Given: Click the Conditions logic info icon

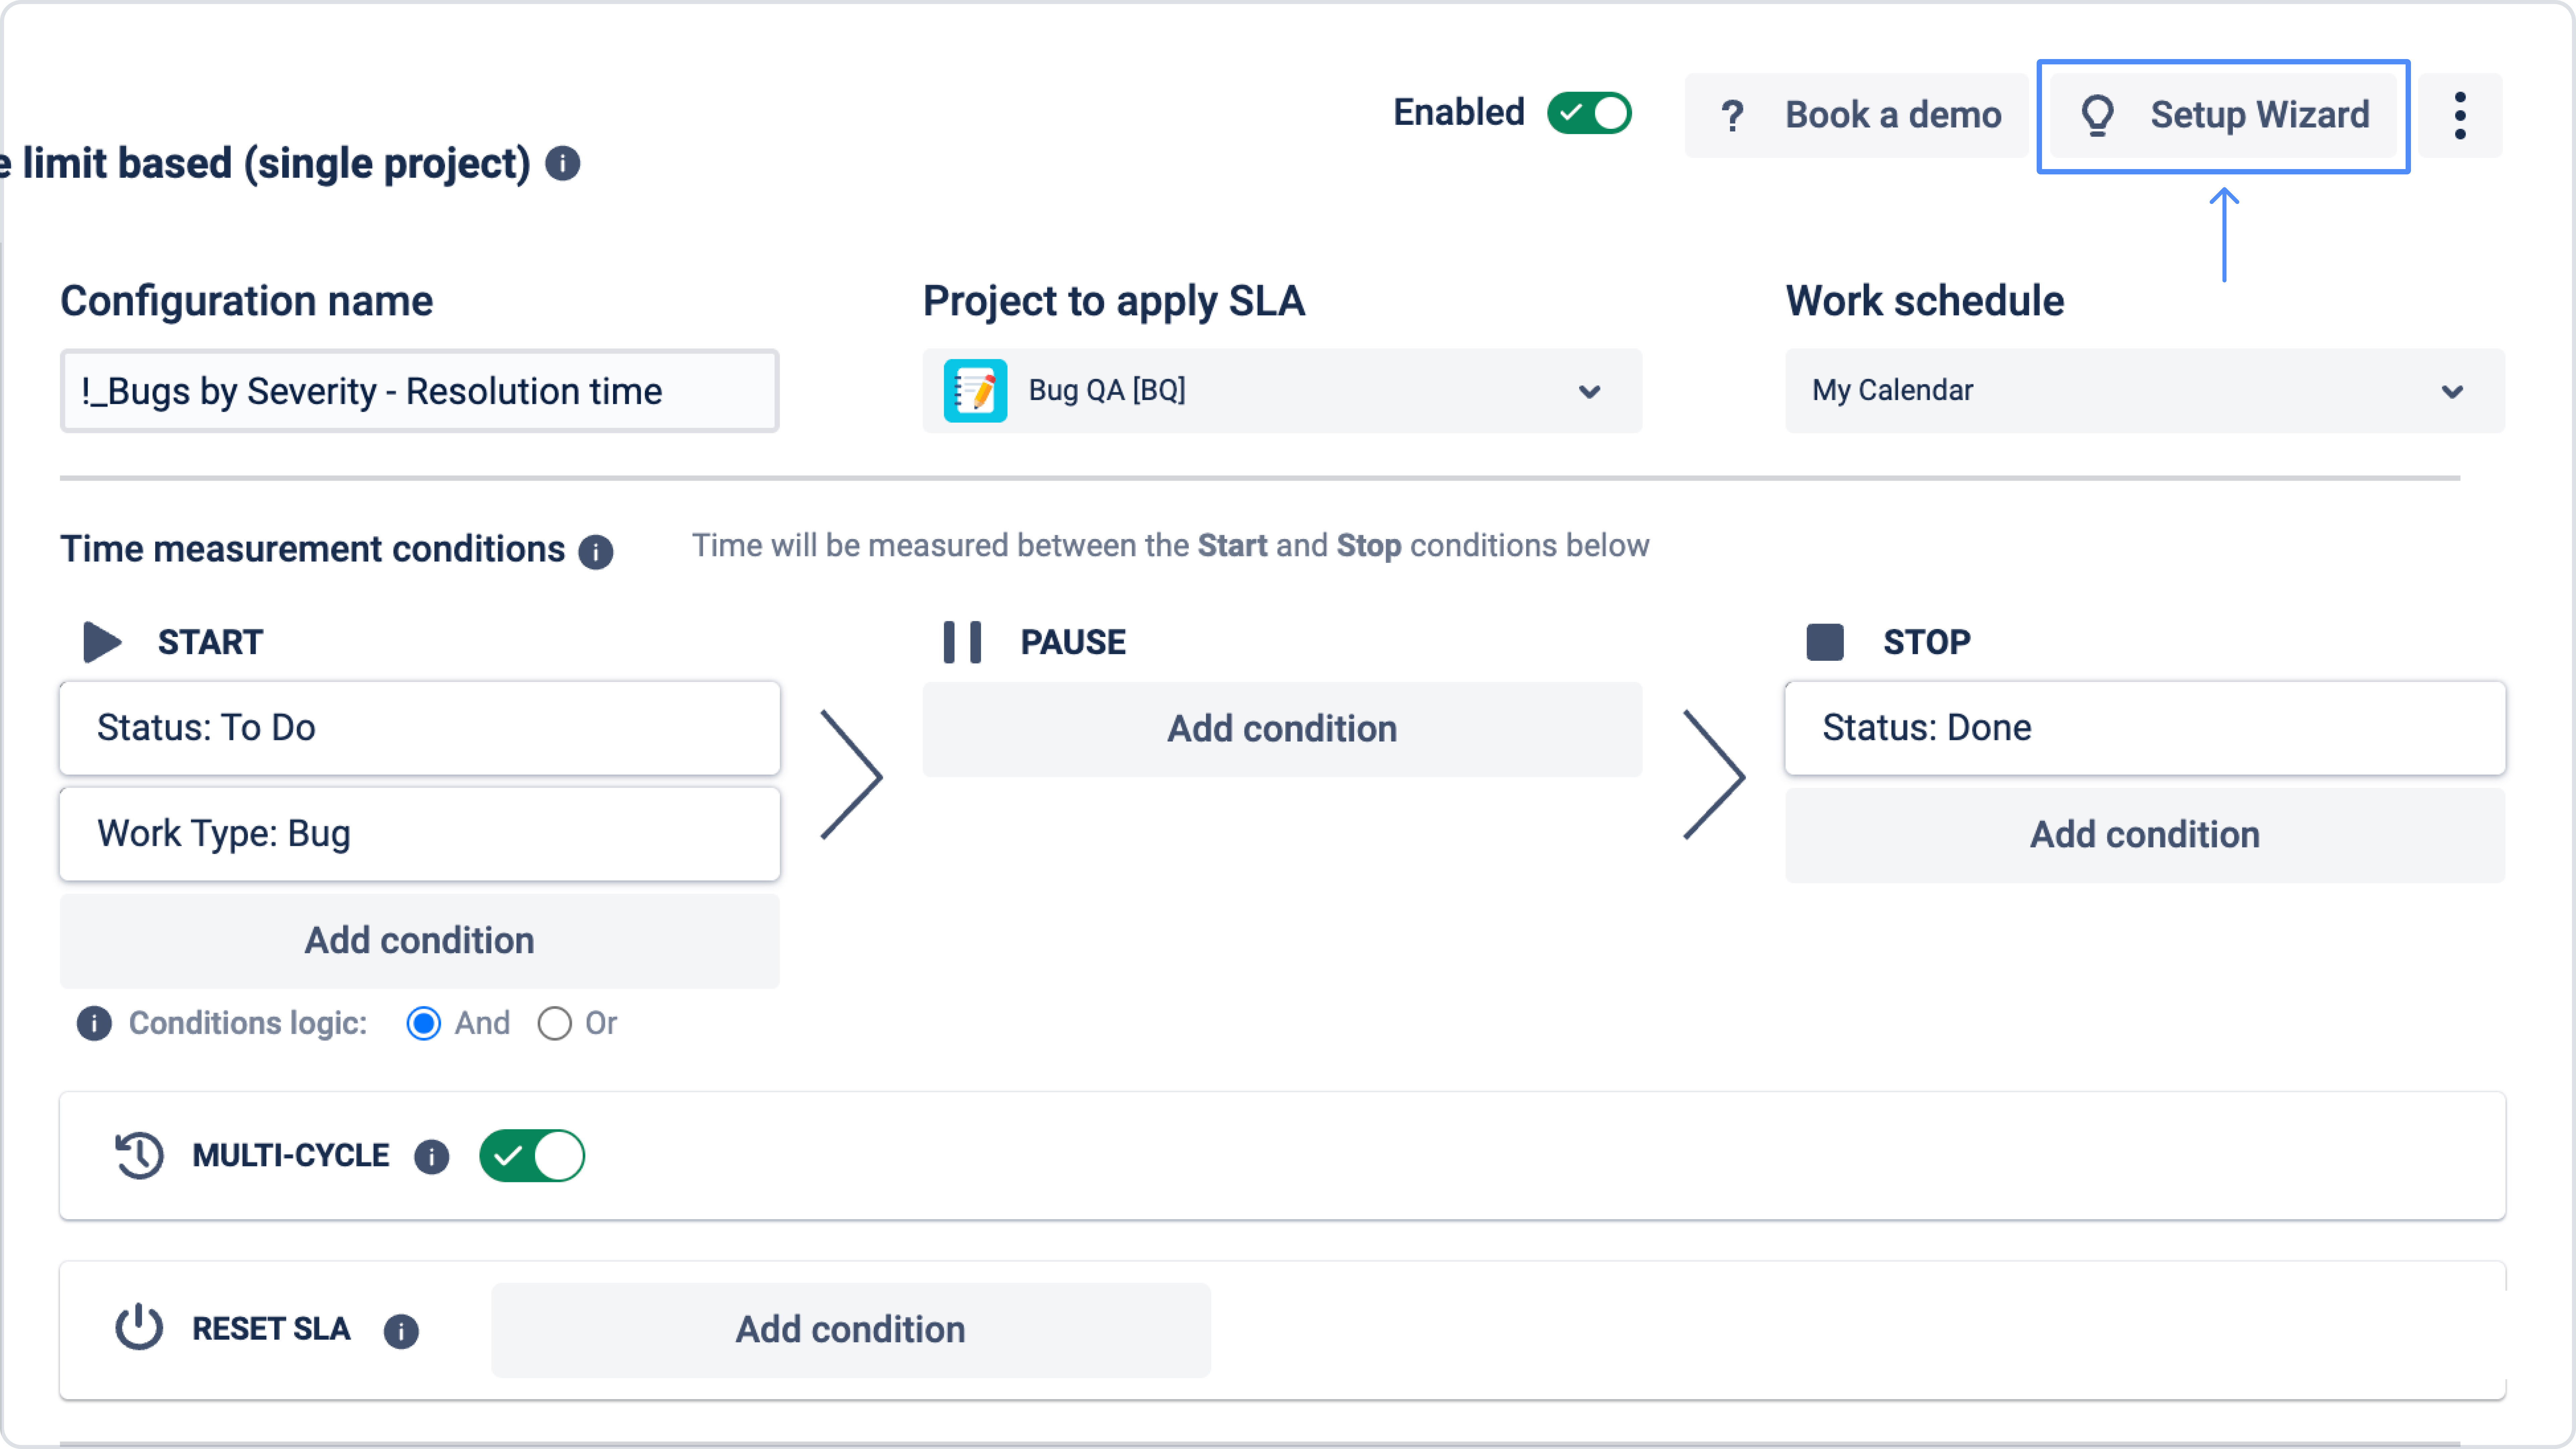Looking at the screenshot, I should tap(94, 1023).
